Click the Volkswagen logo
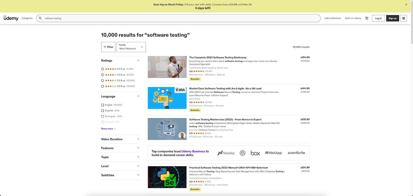Viewport: 413px width, 196px height. (x=242, y=153)
